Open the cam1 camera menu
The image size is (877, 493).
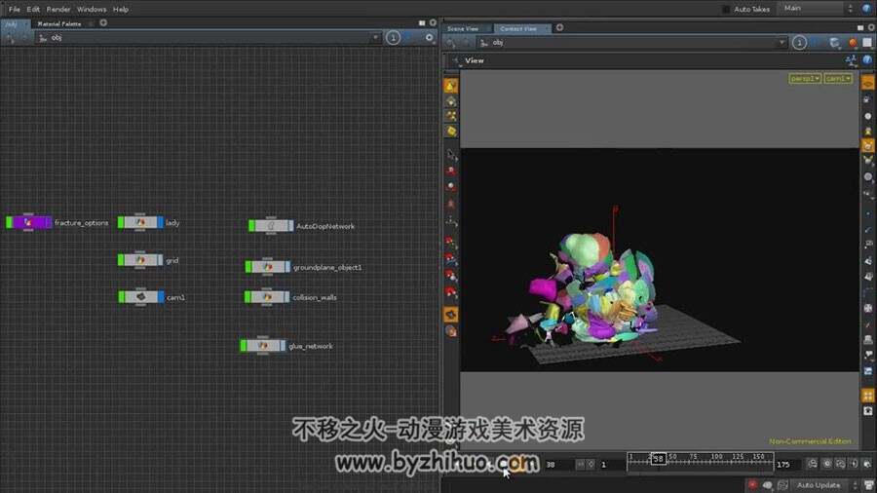(838, 79)
